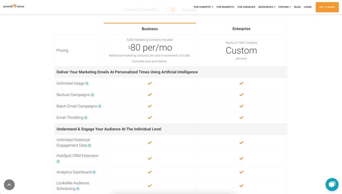342x194 pixels.
Task: Expand the Resources dropdown menu
Action: coord(267,7)
